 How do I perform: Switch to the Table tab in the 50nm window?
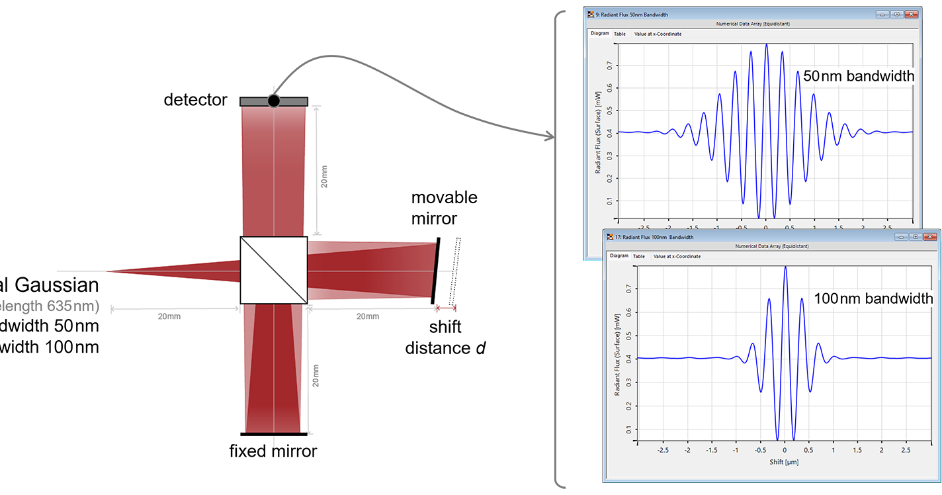tap(619, 34)
